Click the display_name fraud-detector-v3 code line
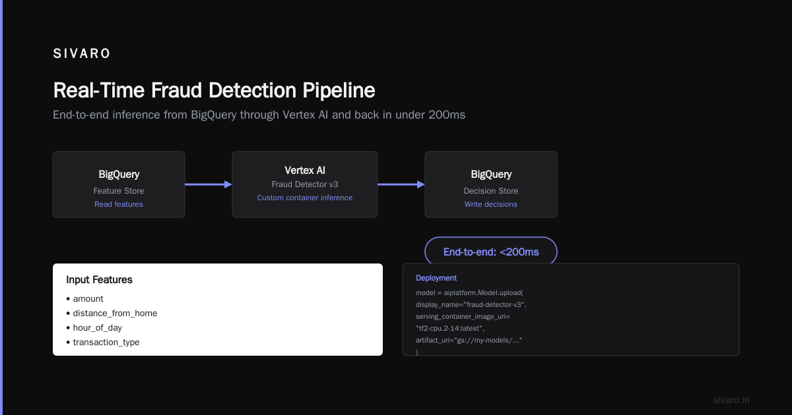This screenshot has height=415, width=792. pos(471,304)
